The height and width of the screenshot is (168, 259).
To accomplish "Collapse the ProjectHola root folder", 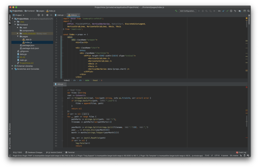I will pos(12,19).
